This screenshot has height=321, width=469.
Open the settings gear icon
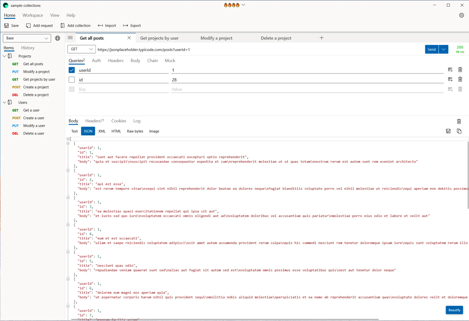tap(462, 15)
